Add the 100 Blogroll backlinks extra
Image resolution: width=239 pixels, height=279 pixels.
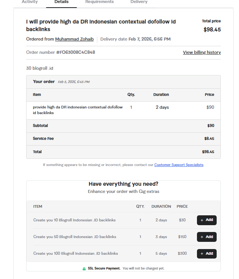click(x=206, y=253)
